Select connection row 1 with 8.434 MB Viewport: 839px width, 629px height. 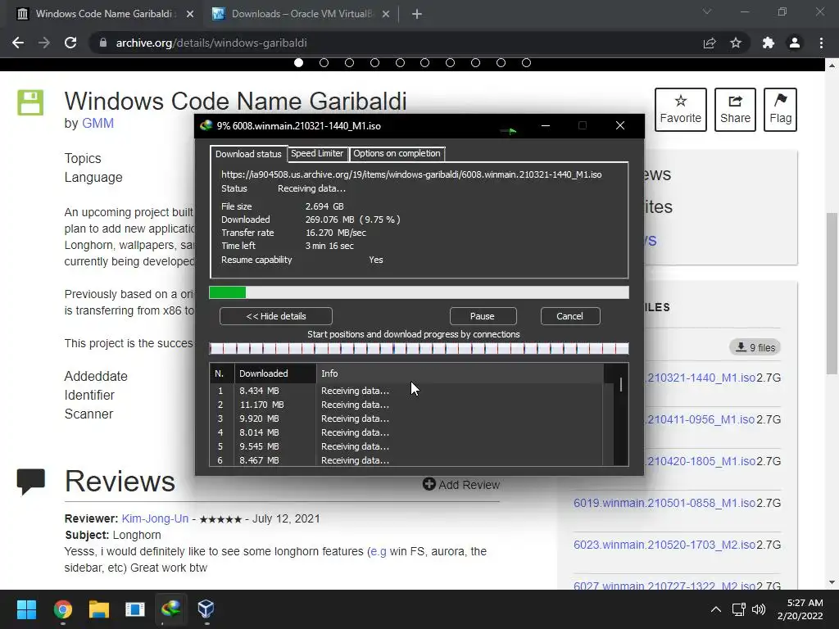click(x=406, y=391)
